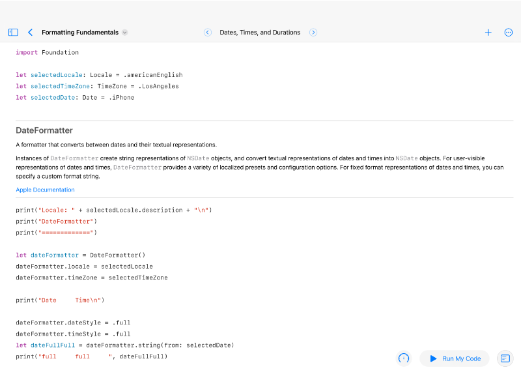Open the Dates, Times, and Durations page title

260,32
